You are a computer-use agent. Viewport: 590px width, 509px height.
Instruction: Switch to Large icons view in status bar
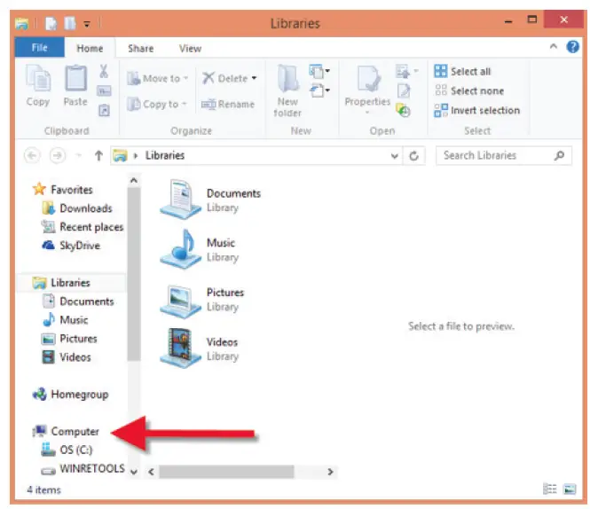(x=570, y=489)
